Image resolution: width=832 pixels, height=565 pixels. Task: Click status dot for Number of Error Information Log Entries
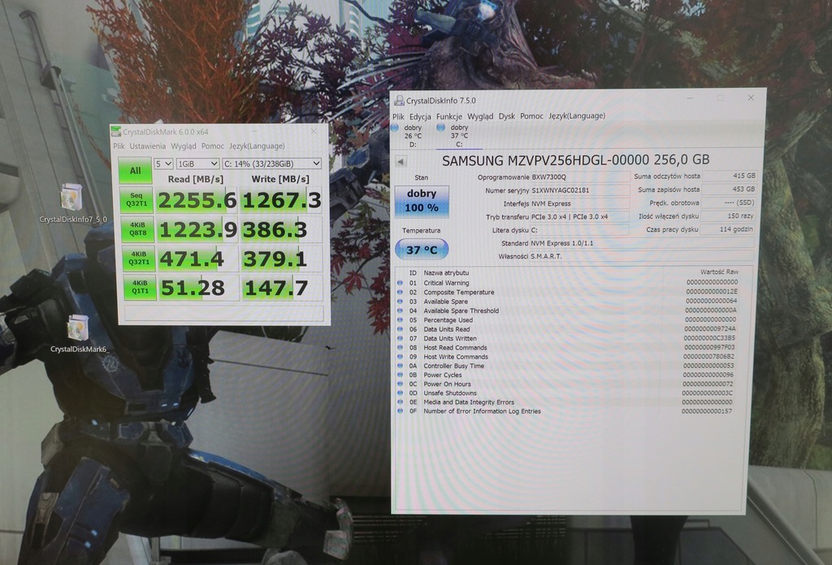pos(400,411)
